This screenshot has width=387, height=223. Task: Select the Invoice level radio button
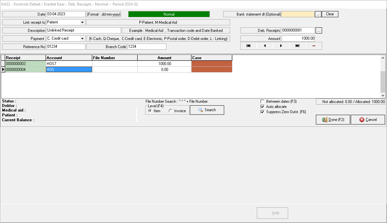click(171, 111)
